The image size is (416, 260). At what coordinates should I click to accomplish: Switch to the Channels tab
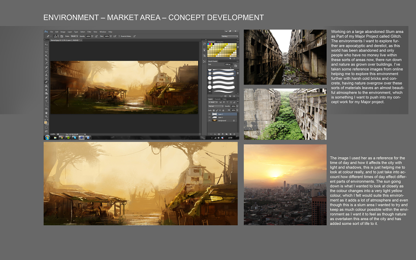pyautogui.click(x=217, y=99)
